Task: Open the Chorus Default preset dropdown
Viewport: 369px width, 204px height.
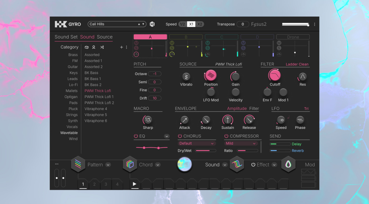Action: [196, 143]
